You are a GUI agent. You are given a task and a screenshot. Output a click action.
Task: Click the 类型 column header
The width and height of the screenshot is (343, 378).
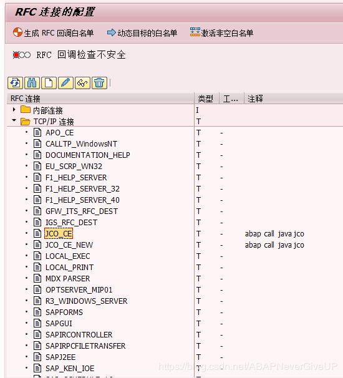click(205, 99)
